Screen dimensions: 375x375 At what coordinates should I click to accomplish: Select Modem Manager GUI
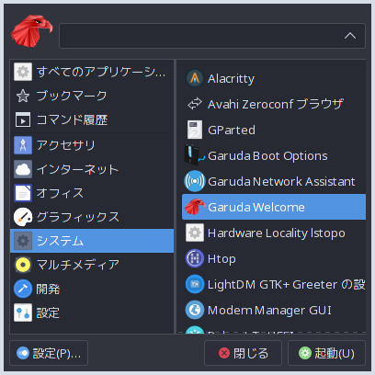(x=274, y=310)
